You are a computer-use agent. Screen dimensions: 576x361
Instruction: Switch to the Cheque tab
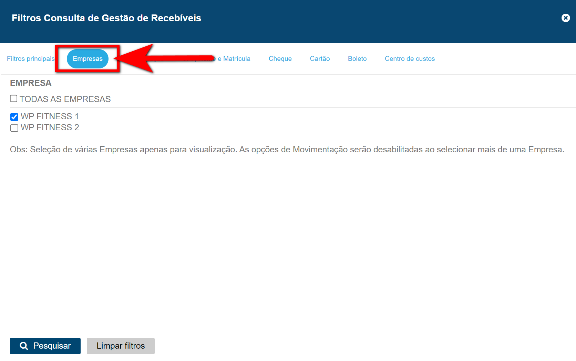280,59
